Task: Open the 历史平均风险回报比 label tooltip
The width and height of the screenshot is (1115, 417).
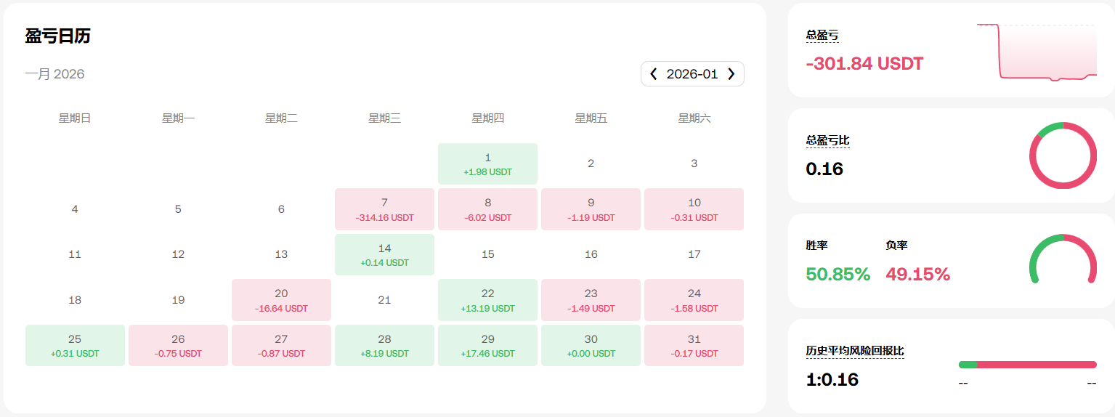Action: click(855, 351)
